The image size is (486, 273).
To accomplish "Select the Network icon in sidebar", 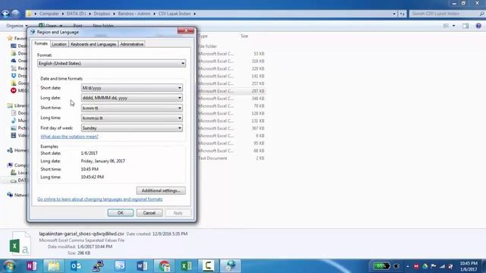I will click(x=10, y=195).
